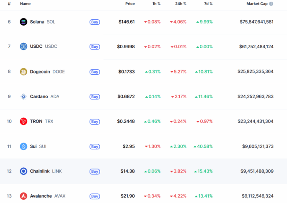The image size is (287, 203).
Task: Click the USDC coin logo icon
Action: (23, 47)
